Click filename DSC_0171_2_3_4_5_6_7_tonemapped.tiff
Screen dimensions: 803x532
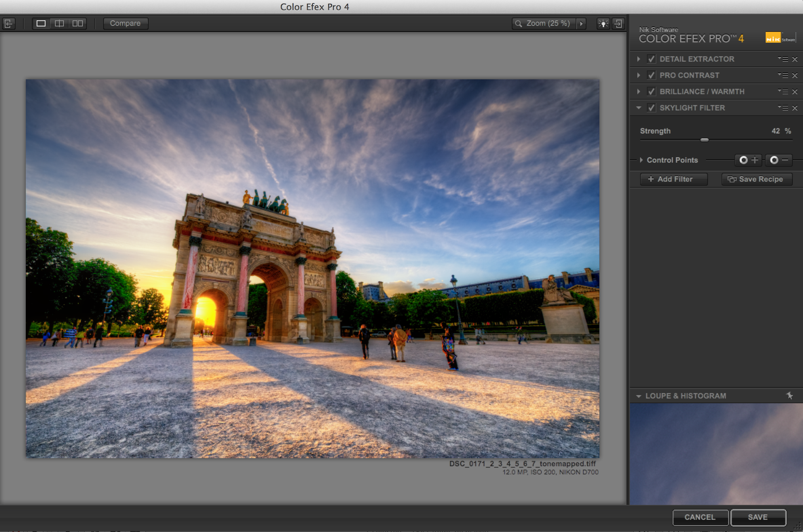522,464
